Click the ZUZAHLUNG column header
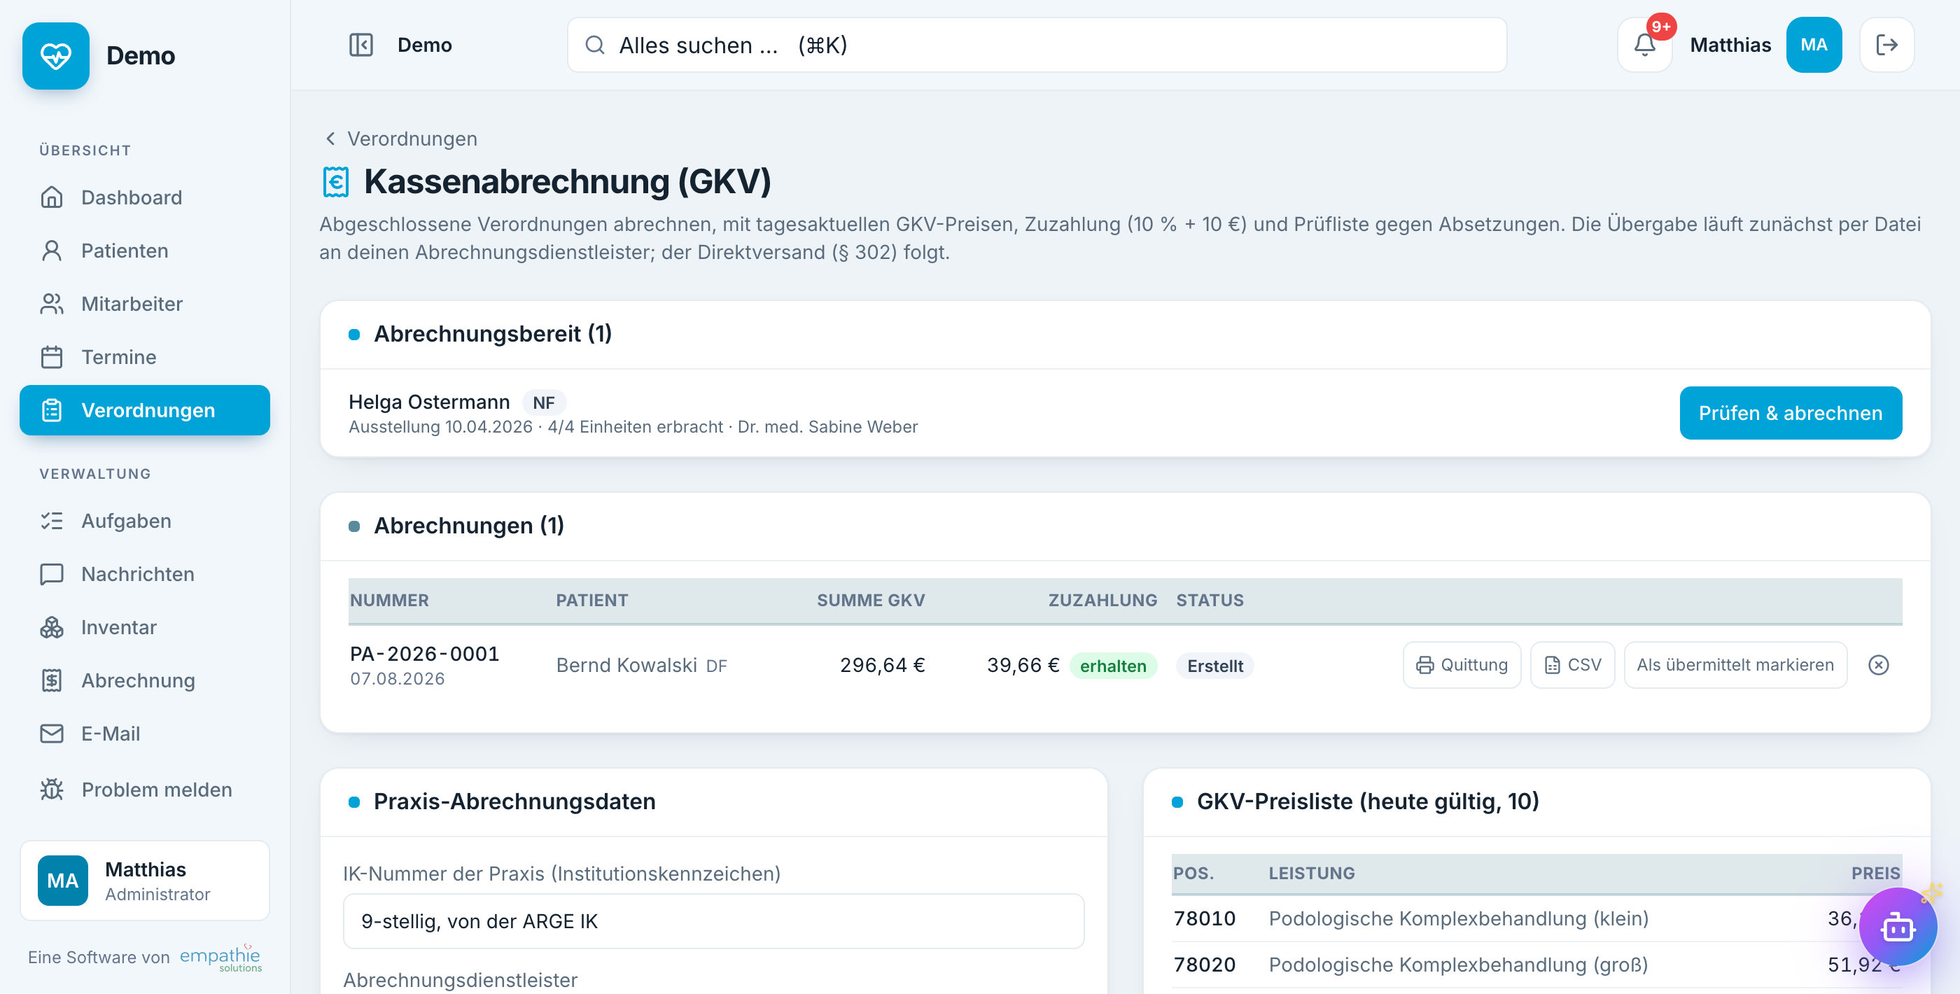This screenshot has height=994, width=1960. point(1102,601)
